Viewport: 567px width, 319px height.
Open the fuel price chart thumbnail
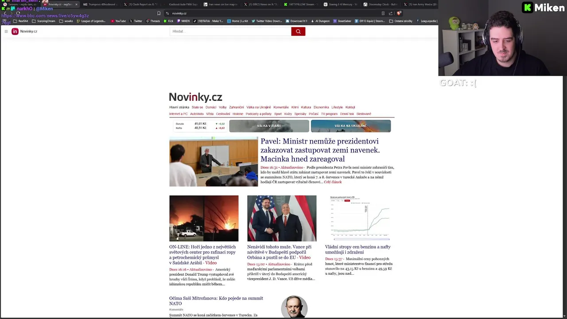[360, 218]
